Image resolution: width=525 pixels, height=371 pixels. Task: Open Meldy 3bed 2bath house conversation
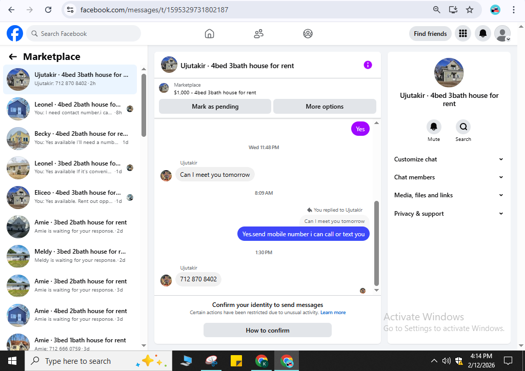tap(70, 256)
